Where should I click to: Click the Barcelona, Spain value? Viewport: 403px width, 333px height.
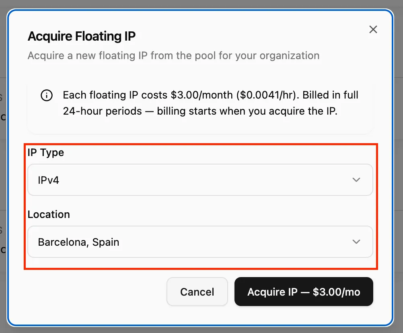click(78, 242)
